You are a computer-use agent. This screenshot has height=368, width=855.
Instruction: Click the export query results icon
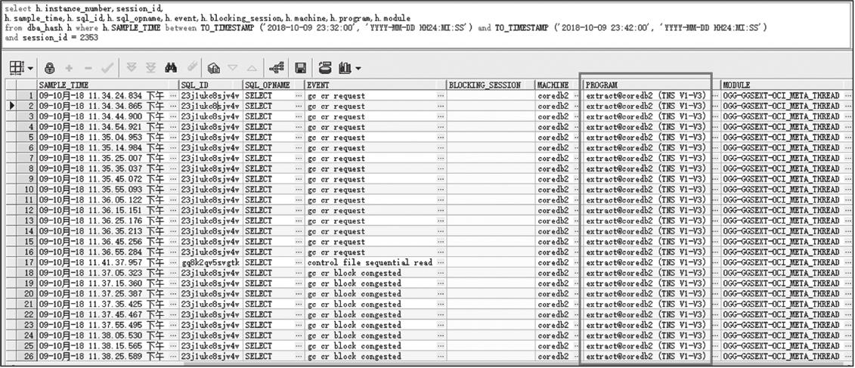pyautogui.click(x=325, y=68)
